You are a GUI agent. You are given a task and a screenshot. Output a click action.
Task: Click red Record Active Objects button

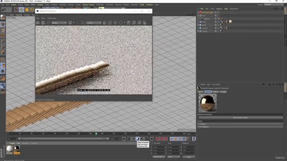click(157, 139)
